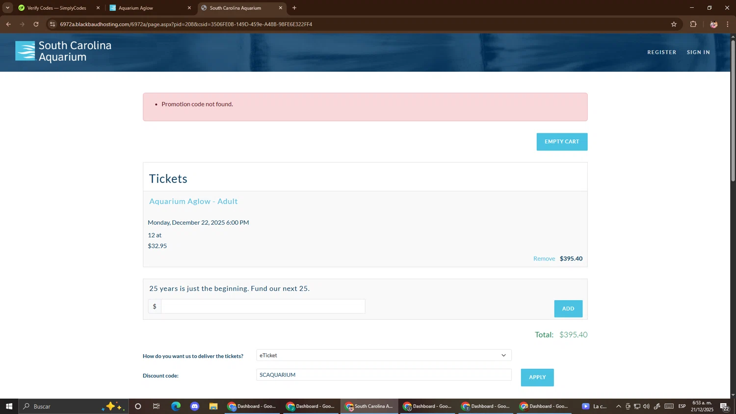Click the donation amount input field
Viewport: 736px width, 414px height.
263,306
